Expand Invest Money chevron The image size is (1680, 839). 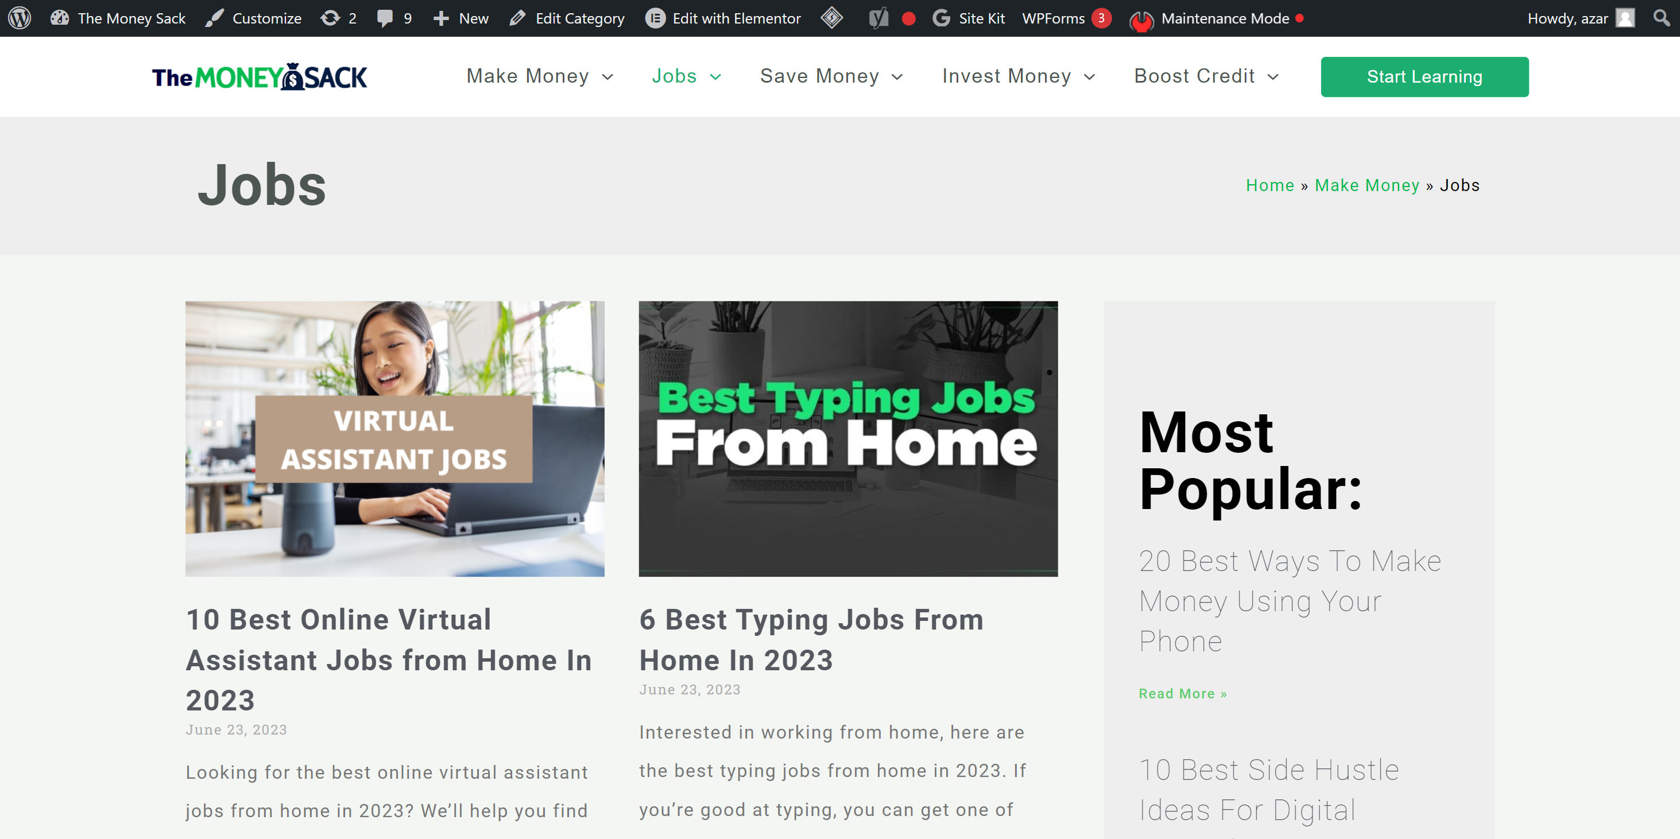1089,77
